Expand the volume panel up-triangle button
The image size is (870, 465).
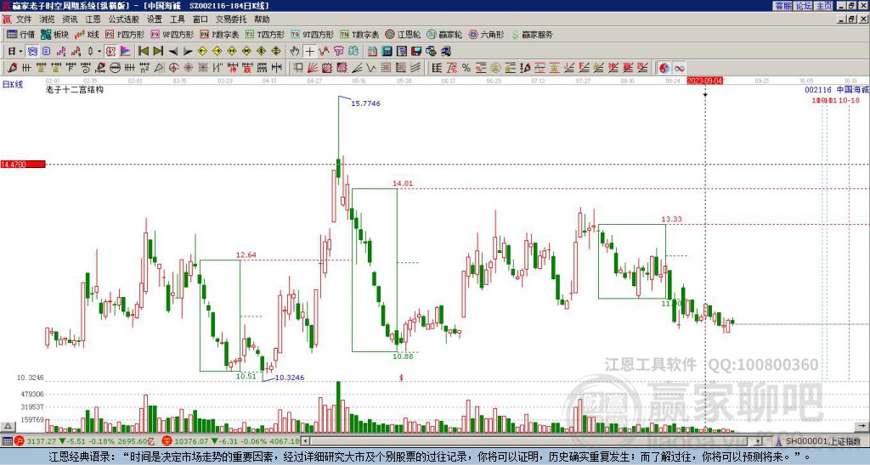7,426
